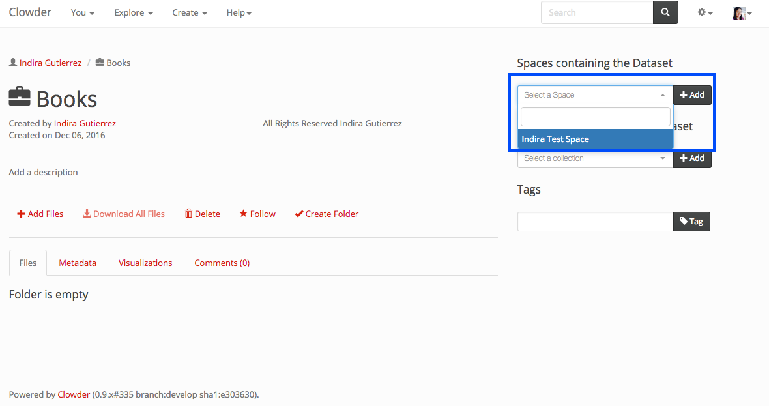Add the selected space to the dataset
This screenshot has width=769, height=406.
pos(691,95)
